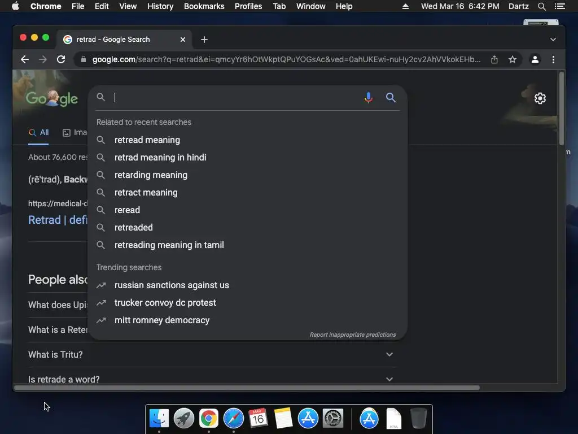This screenshot has height=434, width=578.
Task: Open Chrome's three-dot menu
Action: click(553, 59)
